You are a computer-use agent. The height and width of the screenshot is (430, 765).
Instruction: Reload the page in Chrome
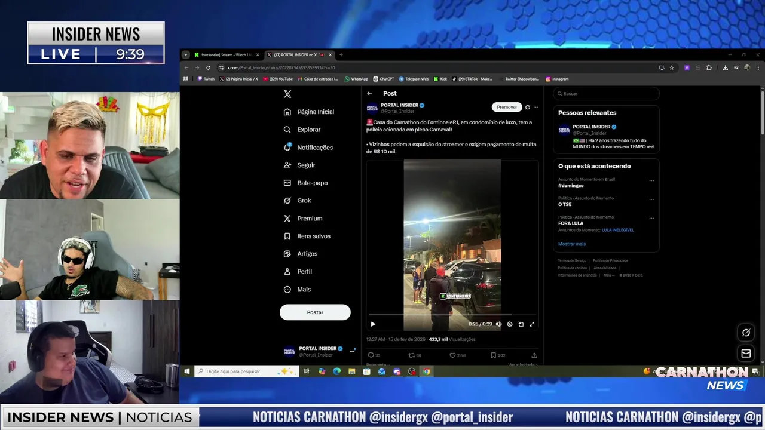click(x=208, y=67)
